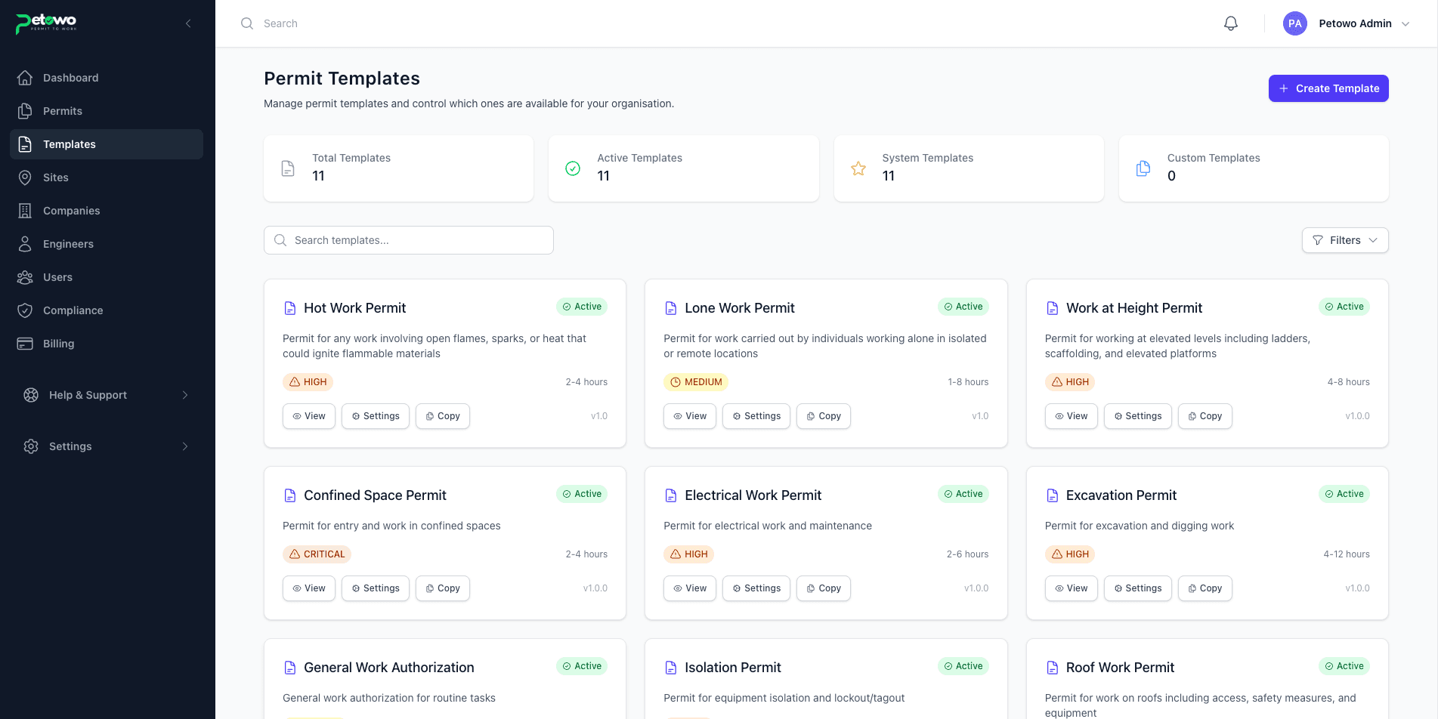The width and height of the screenshot is (1438, 719).
Task: Open the Billing card icon in sidebar
Action: (25, 343)
